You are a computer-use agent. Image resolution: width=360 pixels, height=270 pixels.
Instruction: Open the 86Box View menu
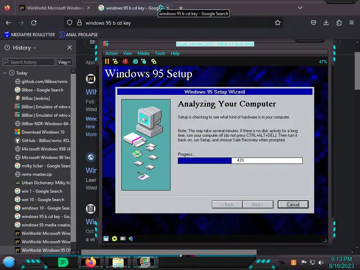coord(128,53)
